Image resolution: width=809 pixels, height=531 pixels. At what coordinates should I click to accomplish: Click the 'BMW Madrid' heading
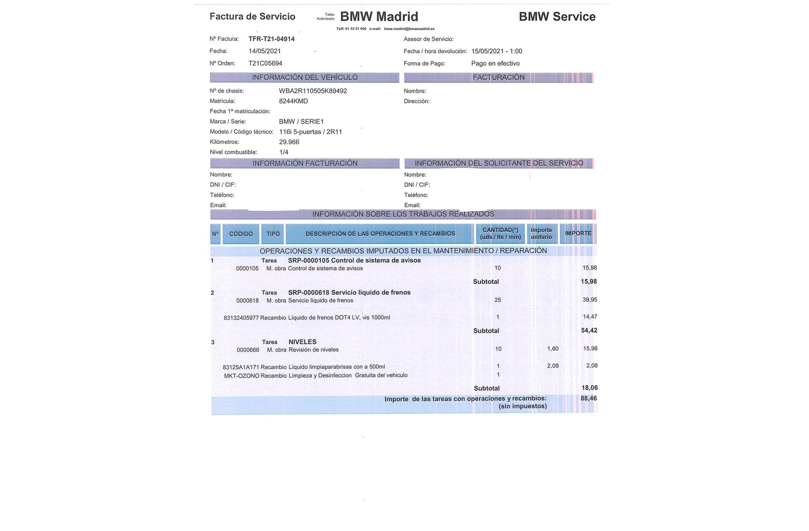379,16
